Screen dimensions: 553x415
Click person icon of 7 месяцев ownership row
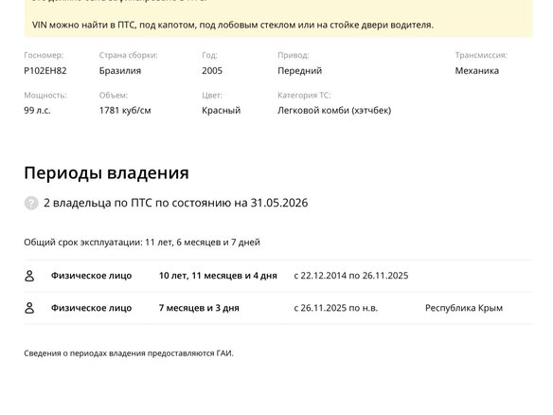click(29, 308)
